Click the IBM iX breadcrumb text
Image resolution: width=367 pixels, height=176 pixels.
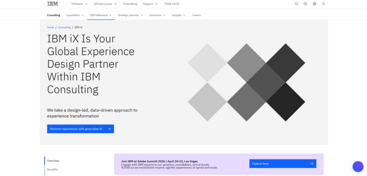pyautogui.click(x=78, y=27)
